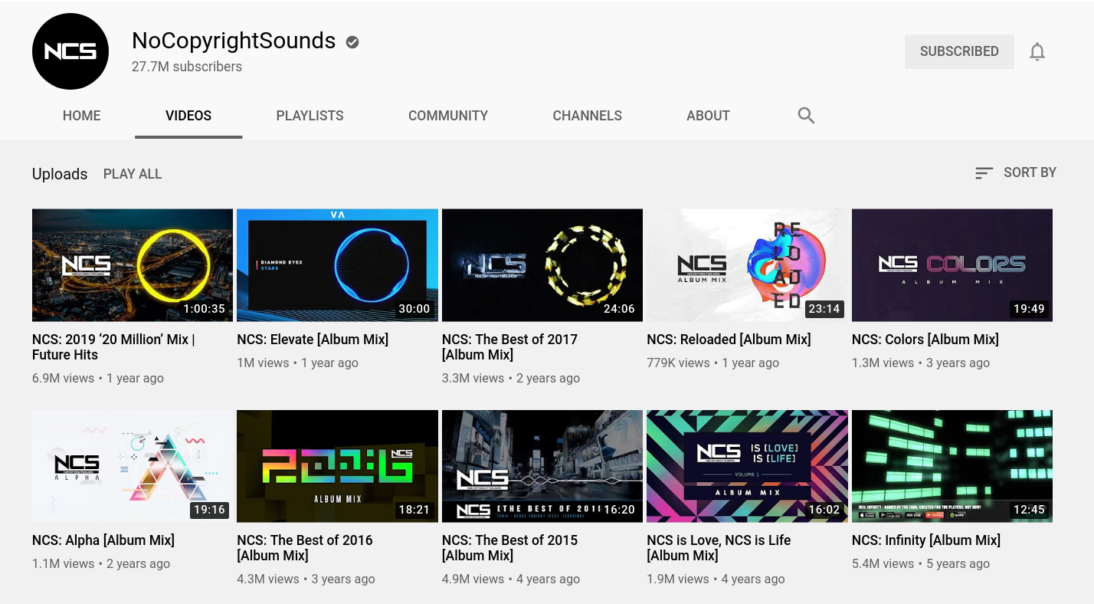This screenshot has height=604, width=1094.
Task: Click '1.1M views • 2 years ago' text
Action: click(x=101, y=563)
